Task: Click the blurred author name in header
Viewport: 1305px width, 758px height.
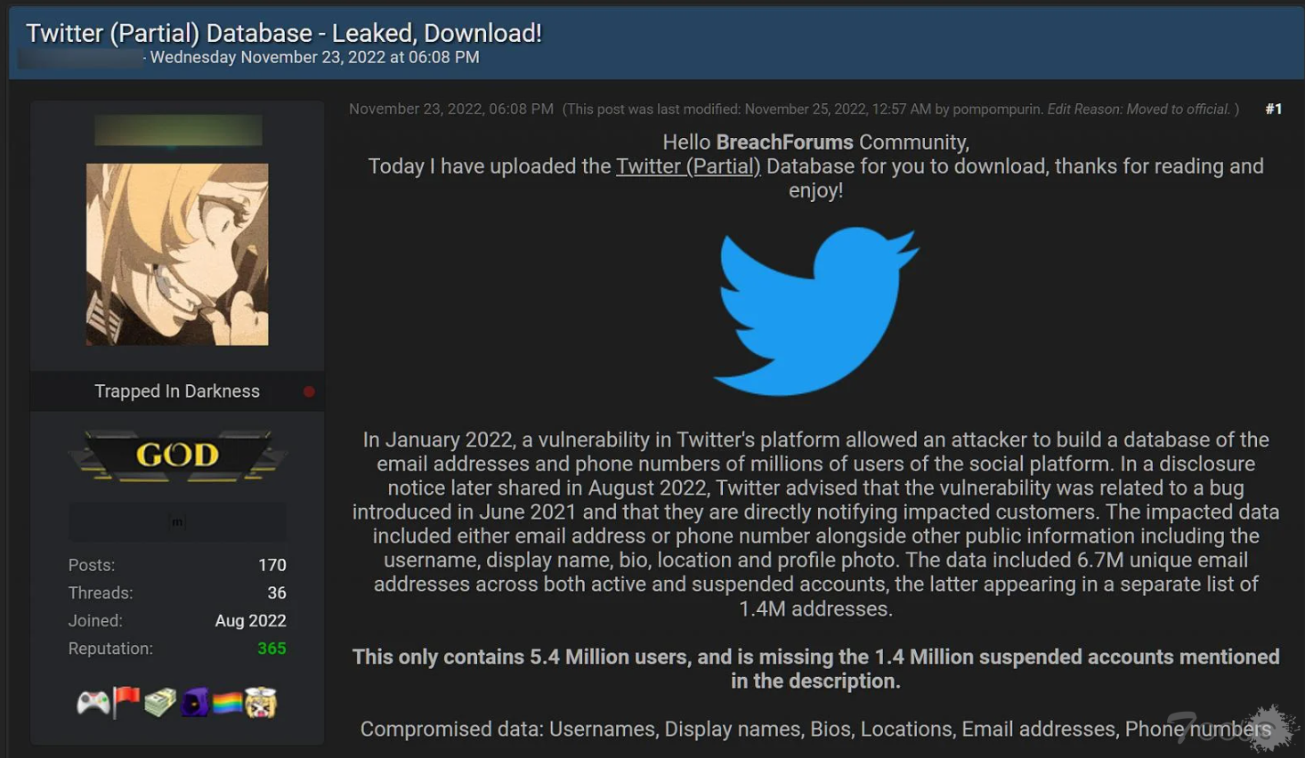Action: click(x=81, y=59)
